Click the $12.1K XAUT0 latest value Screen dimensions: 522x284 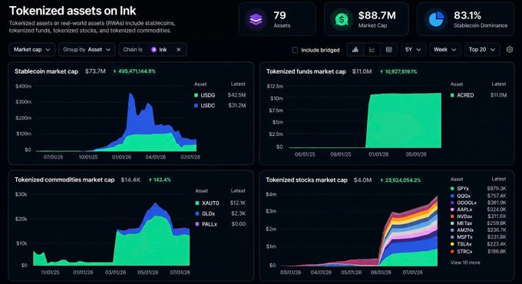click(238, 203)
